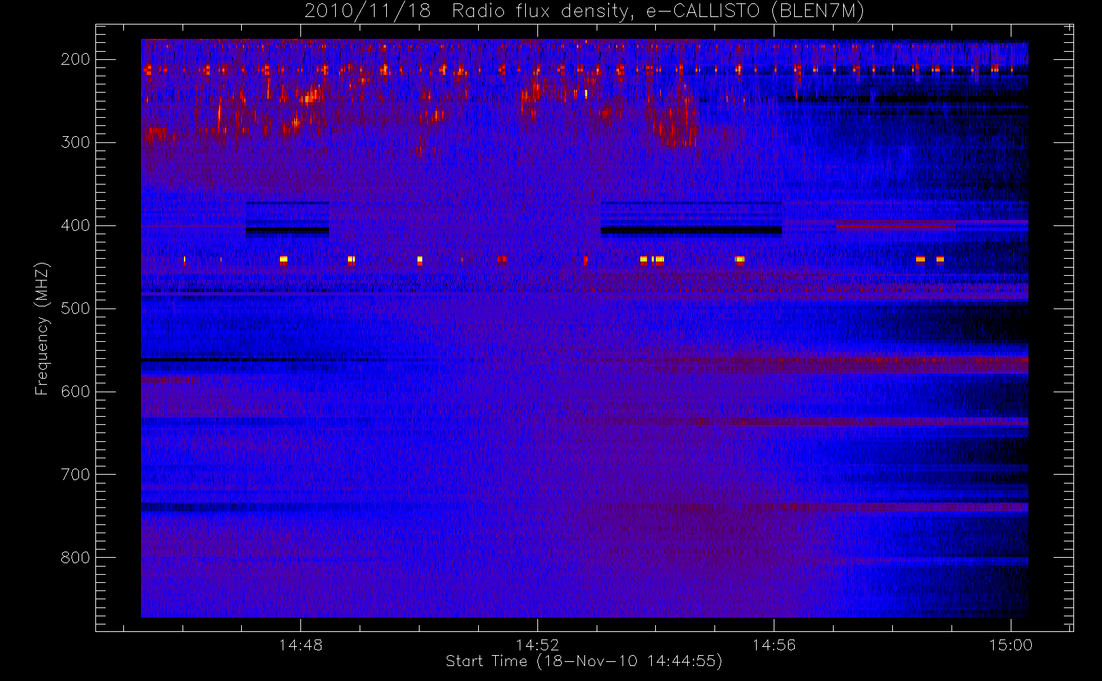The width and height of the screenshot is (1102, 681).
Task: Select the 600 frequency tick label
Action: tap(76, 392)
